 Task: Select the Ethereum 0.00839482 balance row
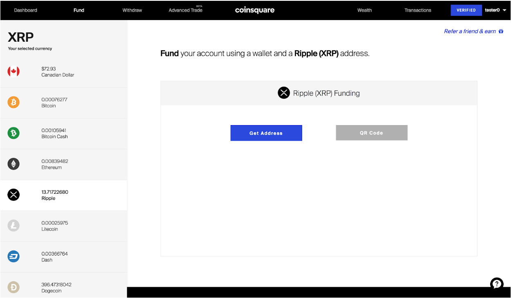64,164
